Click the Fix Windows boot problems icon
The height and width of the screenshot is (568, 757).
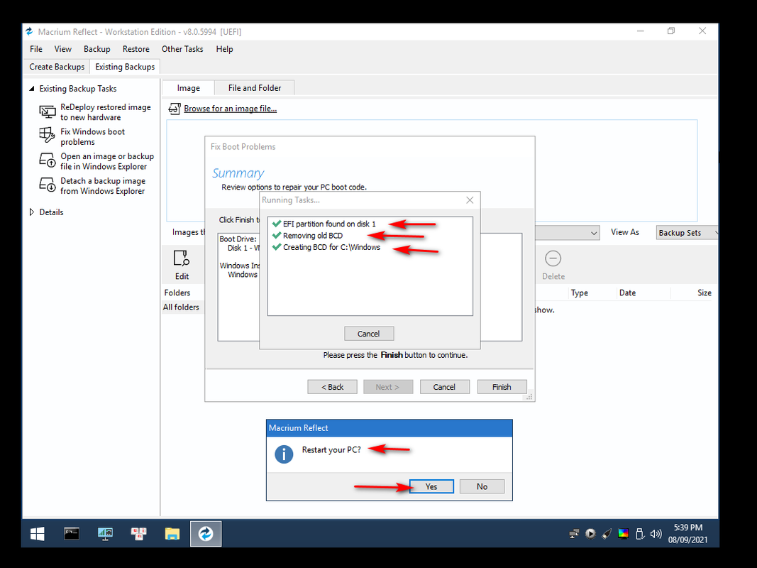point(48,135)
